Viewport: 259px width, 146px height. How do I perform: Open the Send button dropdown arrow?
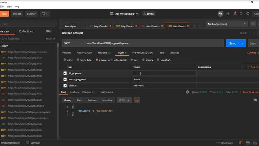[243, 43]
